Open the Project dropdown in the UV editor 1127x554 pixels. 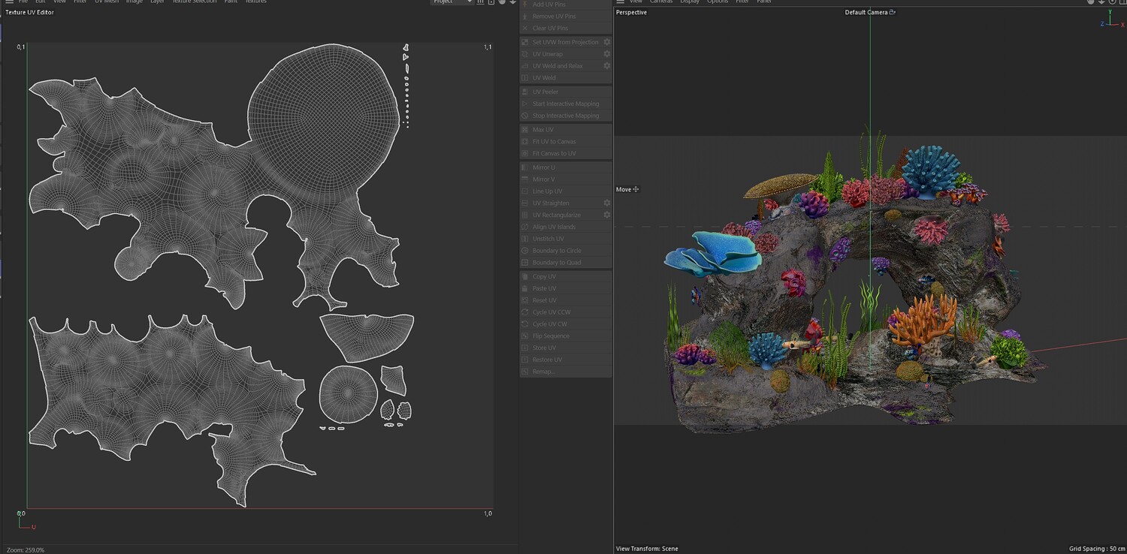[x=452, y=2]
